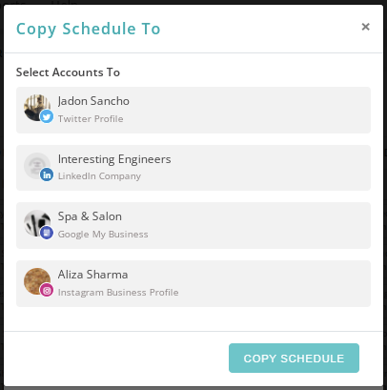The width and height of the screenshot is (387, 390).
Task: Click the LinkedIn badge icon on Interesting Engineers
Action: [x=47, y=174]
